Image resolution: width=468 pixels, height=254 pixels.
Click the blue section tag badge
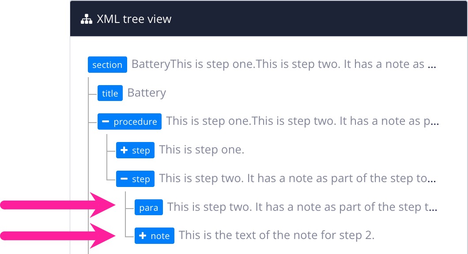point(107,65)
